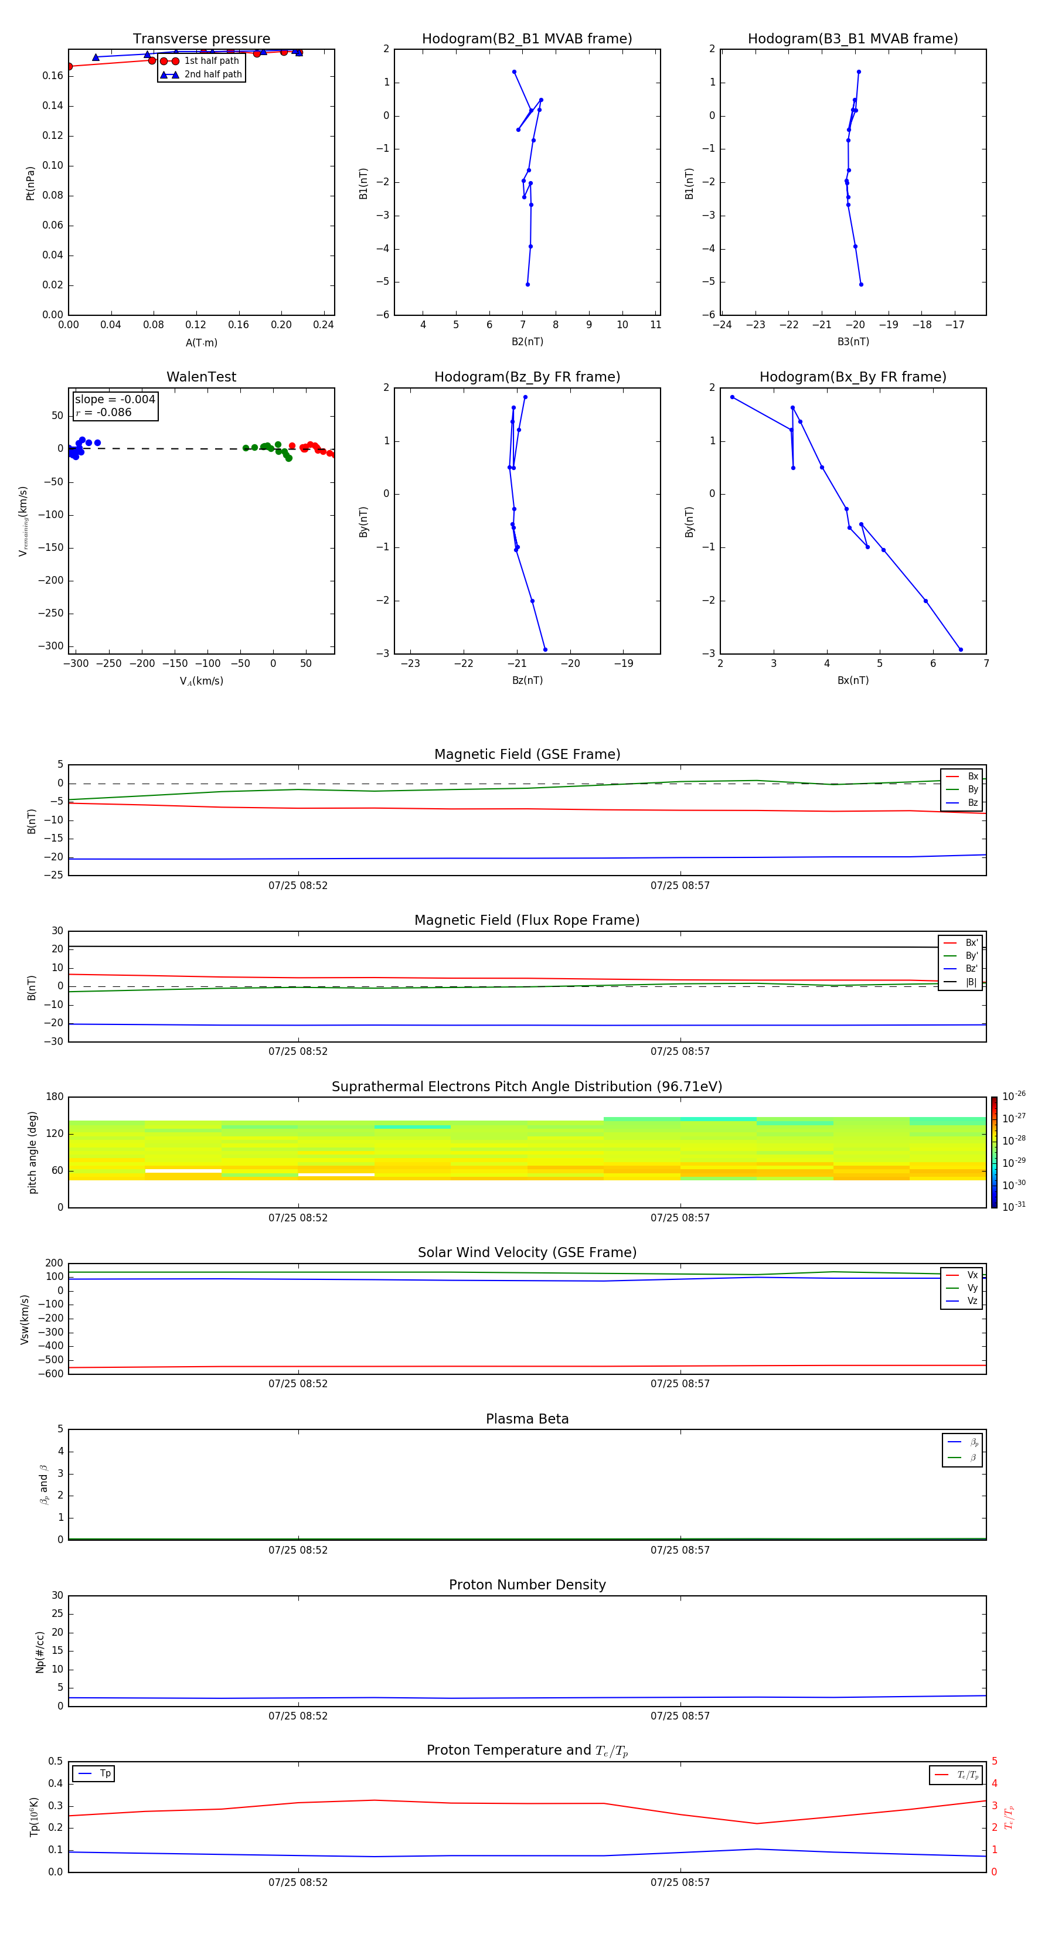Viewport: 1055px width, 1934px height.
Task: Click the 'Transverse pressure' plot title
Action: [x=201, y=38]
